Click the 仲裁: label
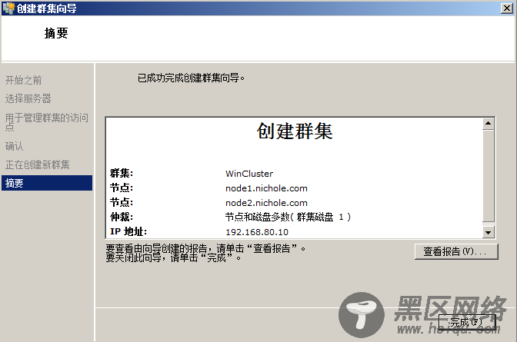This screenshot has height=342, width=517. click(122, 217)
